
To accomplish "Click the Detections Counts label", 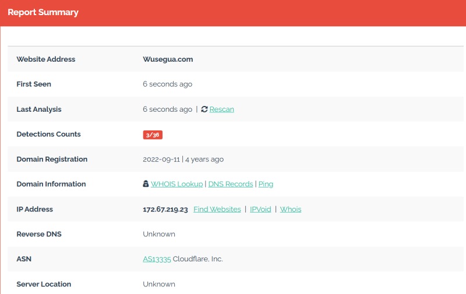I will (x=49, y=134).
